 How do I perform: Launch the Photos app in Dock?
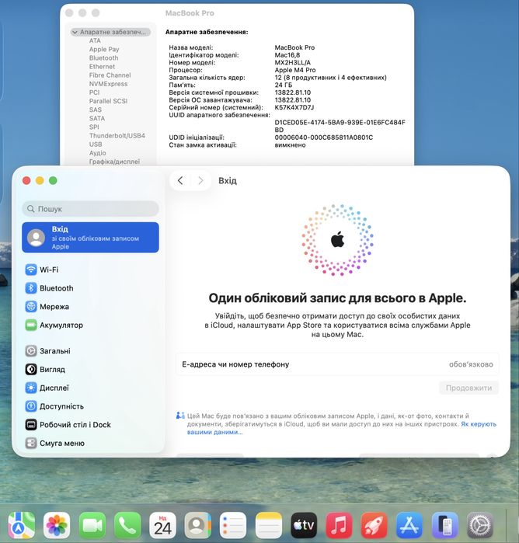click(x=57, y=525)
